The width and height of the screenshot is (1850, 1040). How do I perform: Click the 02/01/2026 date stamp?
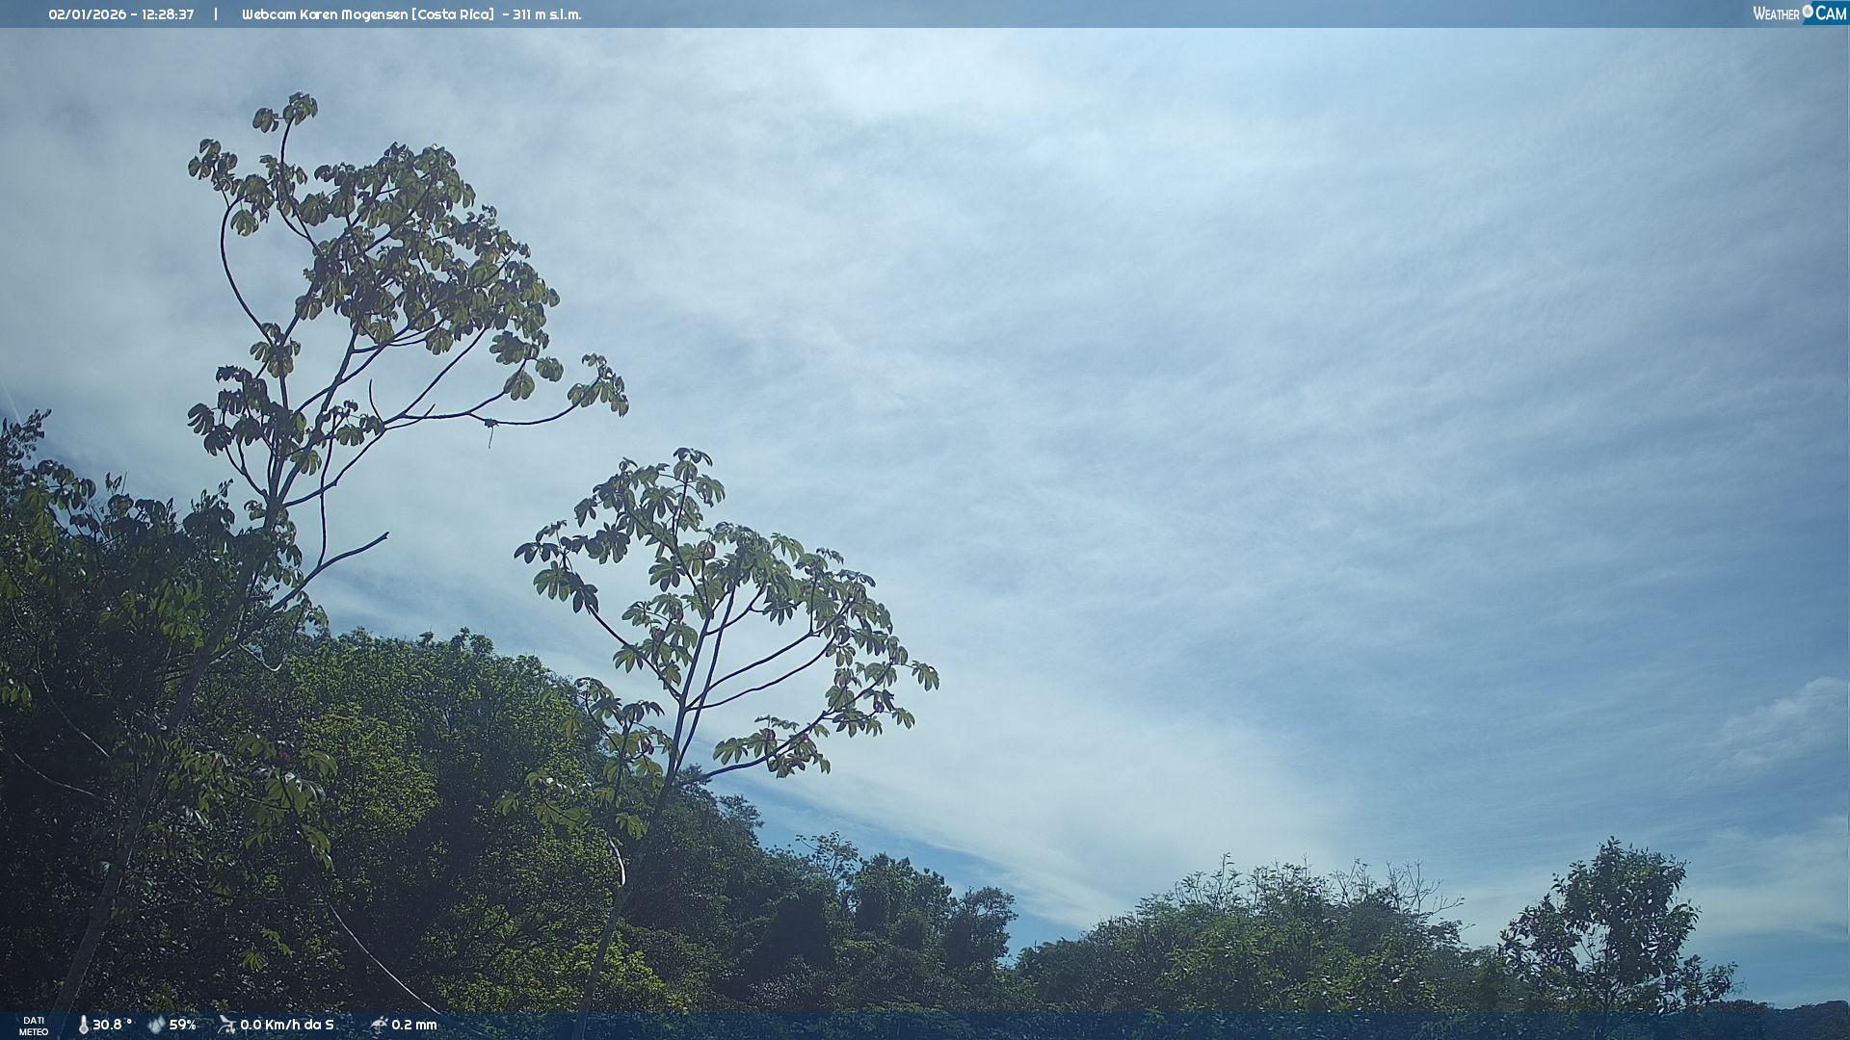coord(87,14)
